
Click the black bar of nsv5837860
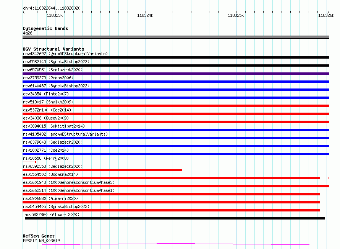point(175,218)
